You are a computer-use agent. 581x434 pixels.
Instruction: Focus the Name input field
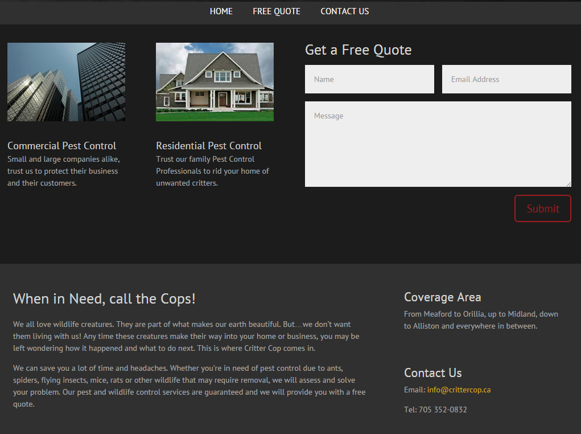click(369, 79)
